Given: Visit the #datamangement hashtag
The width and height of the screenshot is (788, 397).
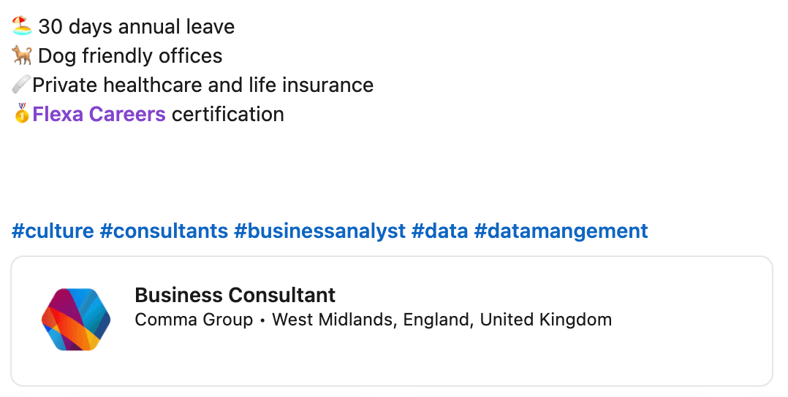Looking at the screenshot, I should 561,231.
